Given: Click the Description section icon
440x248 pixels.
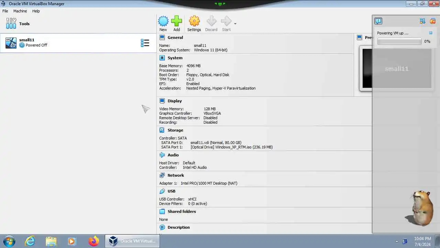Looking at the screenshot, I should pos(162,227).
